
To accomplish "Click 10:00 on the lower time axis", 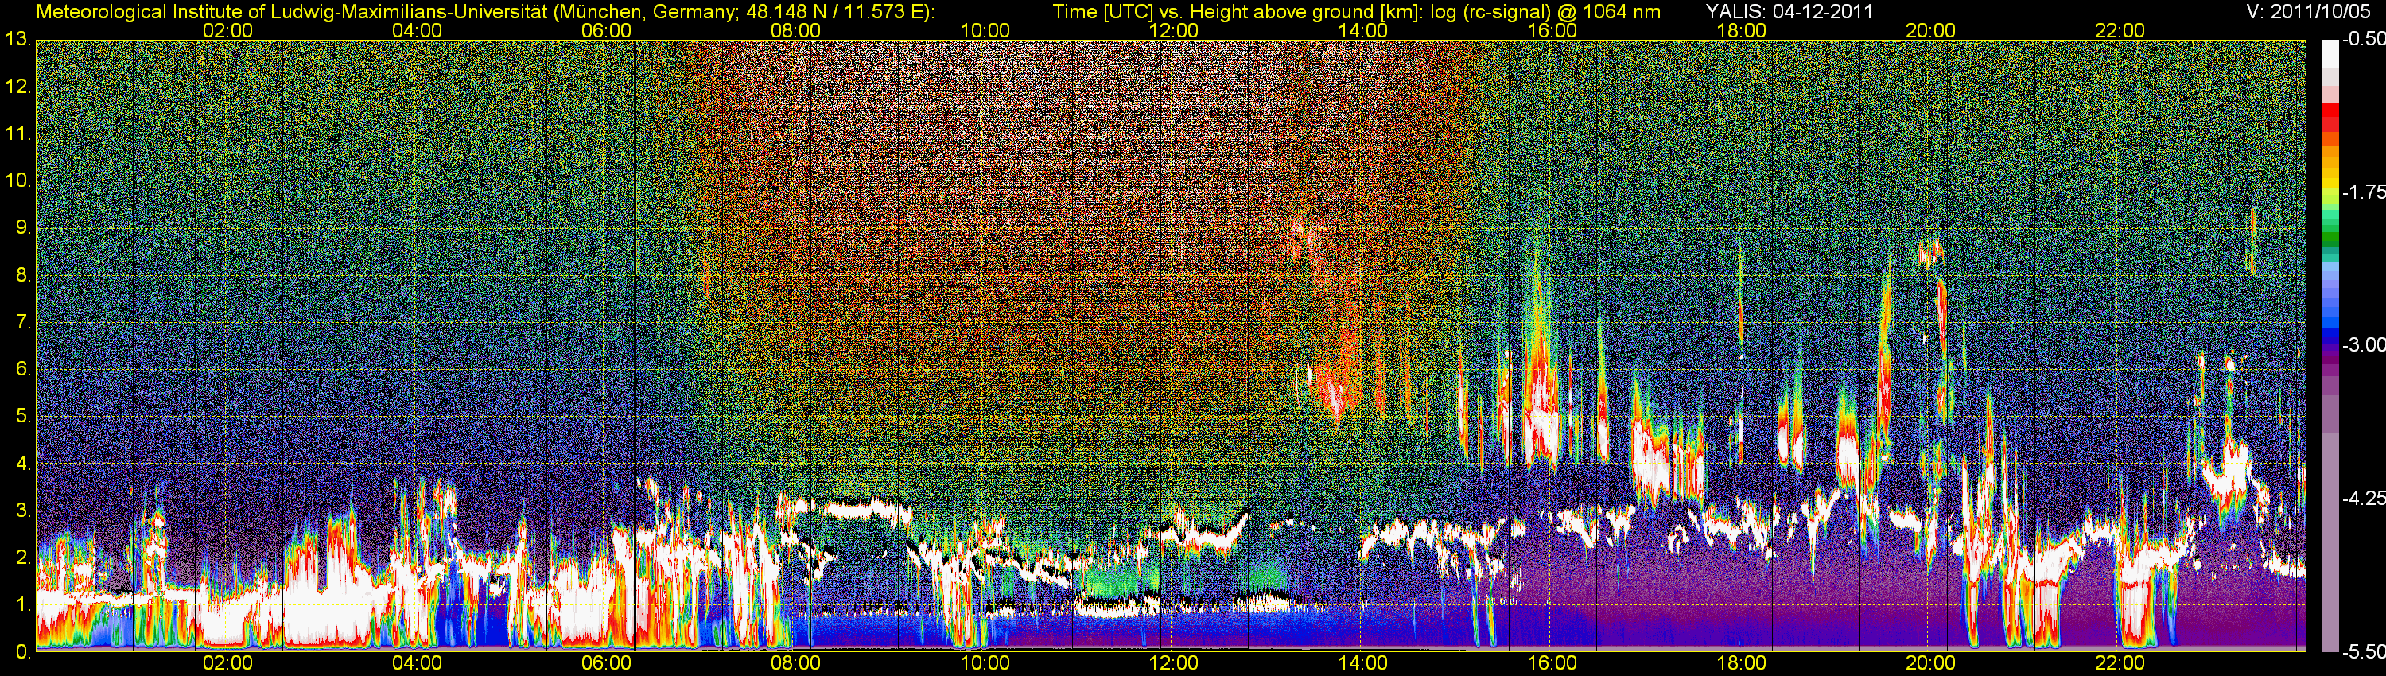I will click(x=985, y=664).
